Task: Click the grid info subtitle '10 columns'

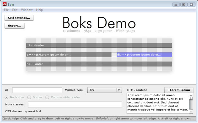Action: 99,31
